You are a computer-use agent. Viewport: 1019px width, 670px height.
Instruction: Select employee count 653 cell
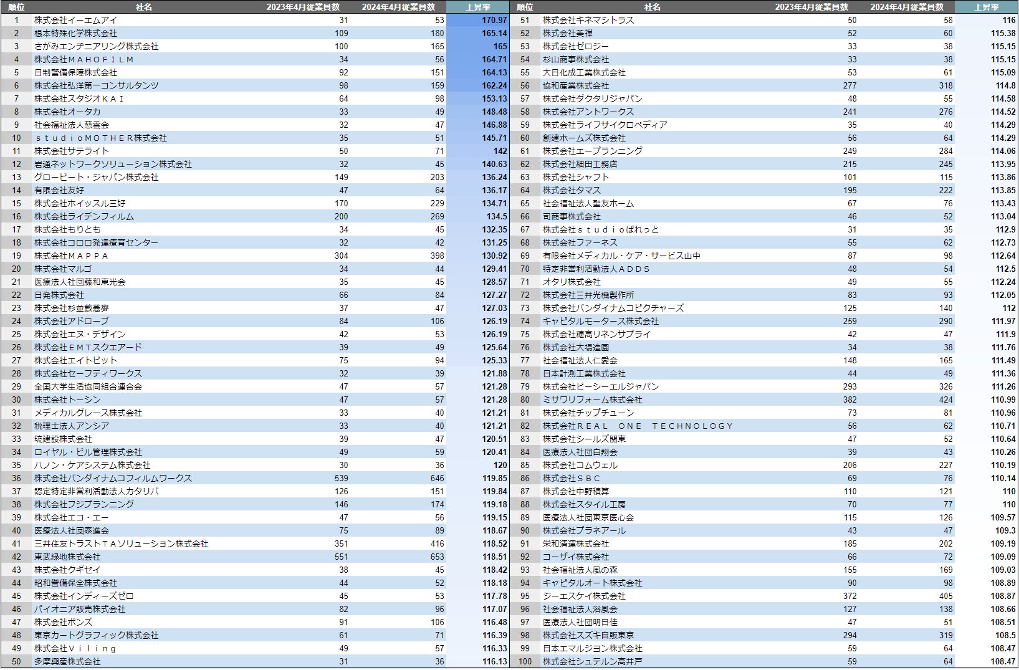click(437, 557)
